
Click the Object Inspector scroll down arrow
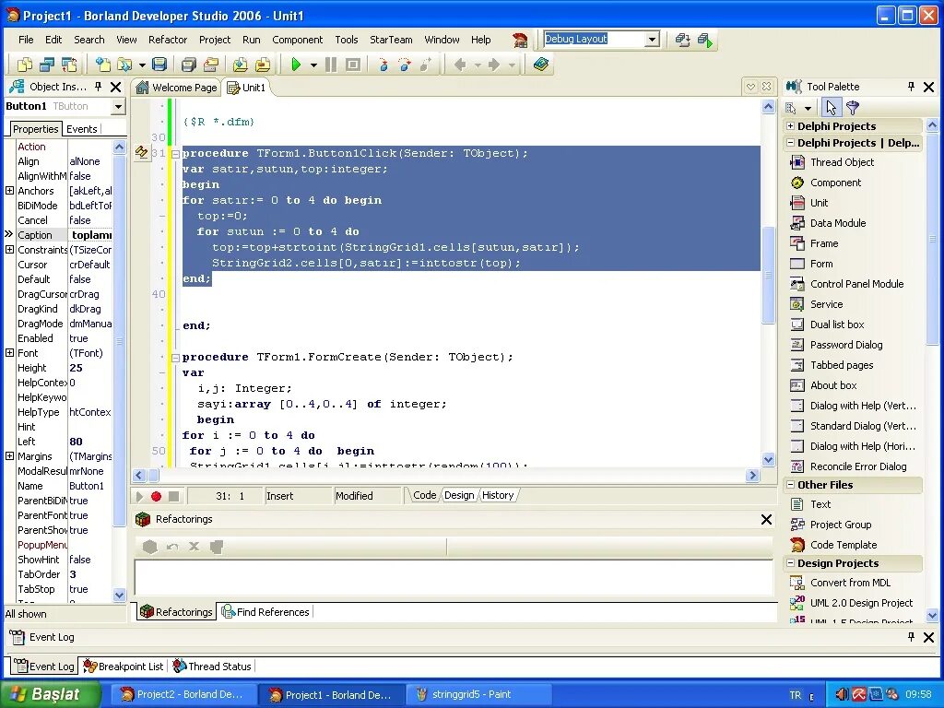point(119,595)
